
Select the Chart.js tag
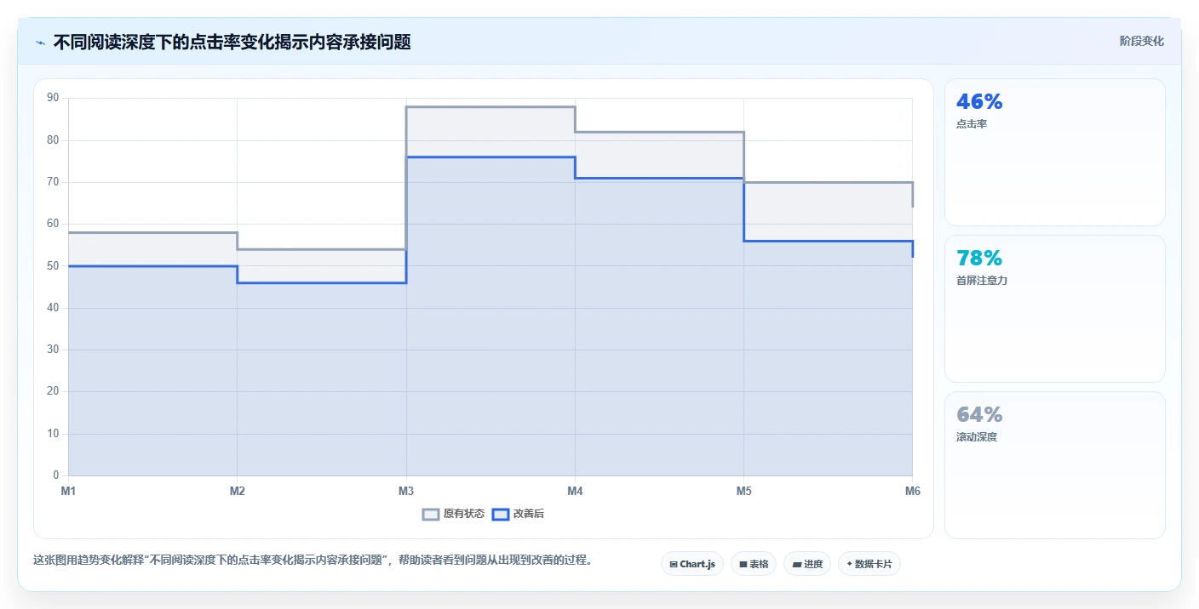click(x=692, y=564)
